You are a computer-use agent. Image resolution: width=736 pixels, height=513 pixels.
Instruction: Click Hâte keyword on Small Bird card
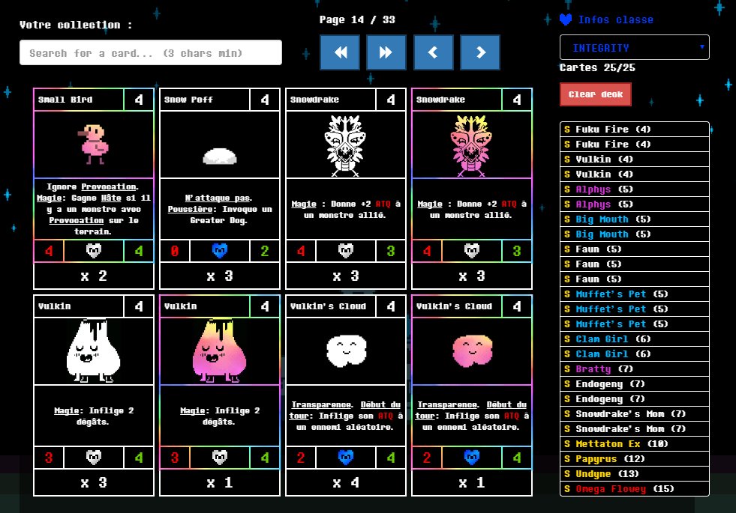111,198
